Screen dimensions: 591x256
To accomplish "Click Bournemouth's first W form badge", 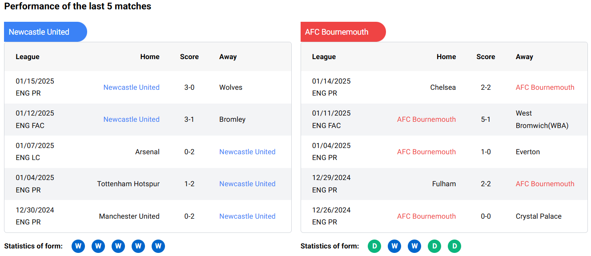I will (394, 246).
